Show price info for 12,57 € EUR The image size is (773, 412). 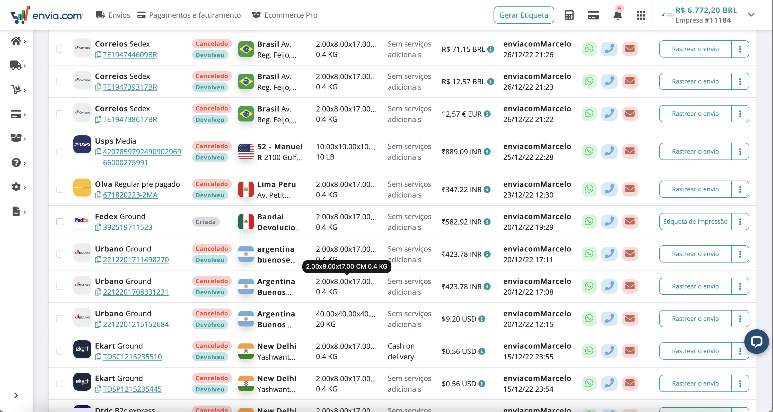[x=487, y=114]
